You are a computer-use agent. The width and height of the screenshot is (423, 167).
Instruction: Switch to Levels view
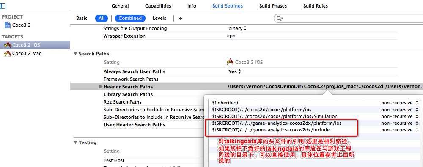point(159,18)
